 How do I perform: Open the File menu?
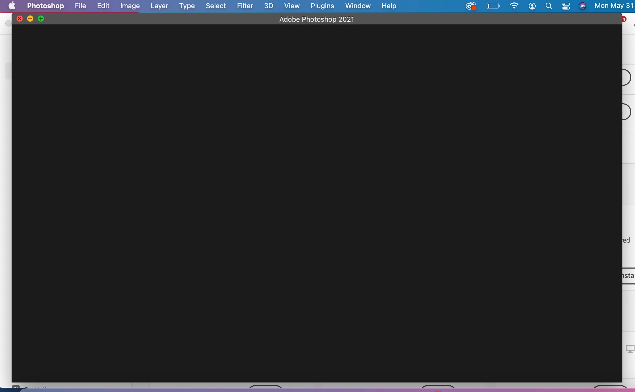80,6
